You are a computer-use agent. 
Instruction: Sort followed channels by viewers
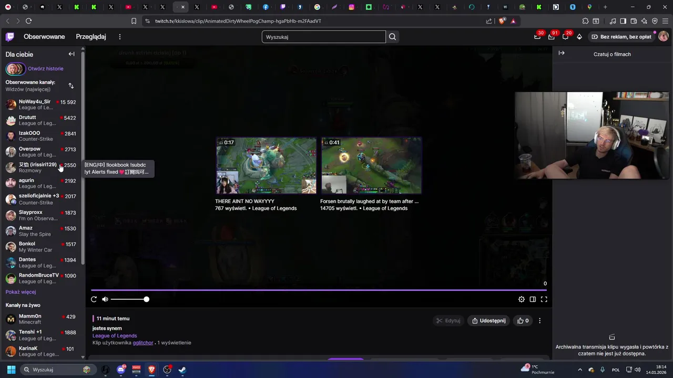(71, 86)
